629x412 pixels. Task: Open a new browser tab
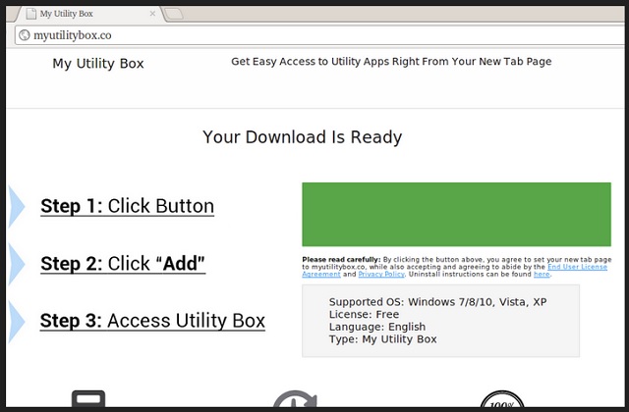point(174,14)
